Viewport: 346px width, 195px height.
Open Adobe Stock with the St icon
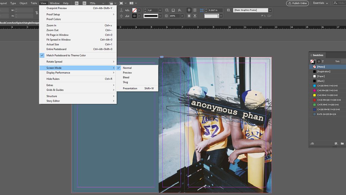84,3
